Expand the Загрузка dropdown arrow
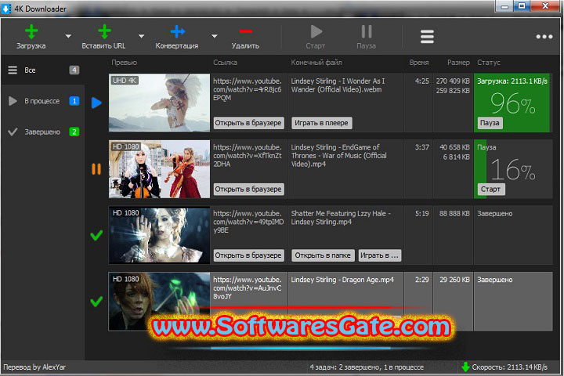 pos(68,36)
